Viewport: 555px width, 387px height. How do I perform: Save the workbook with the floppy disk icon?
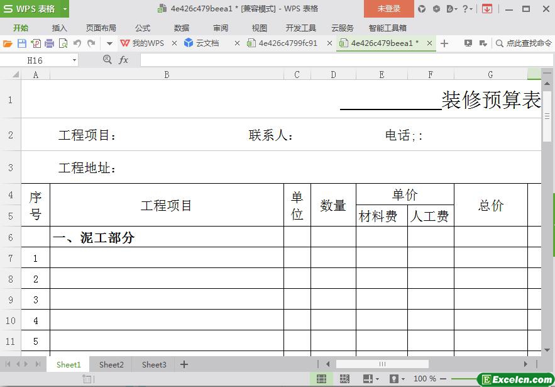[22, 43]
